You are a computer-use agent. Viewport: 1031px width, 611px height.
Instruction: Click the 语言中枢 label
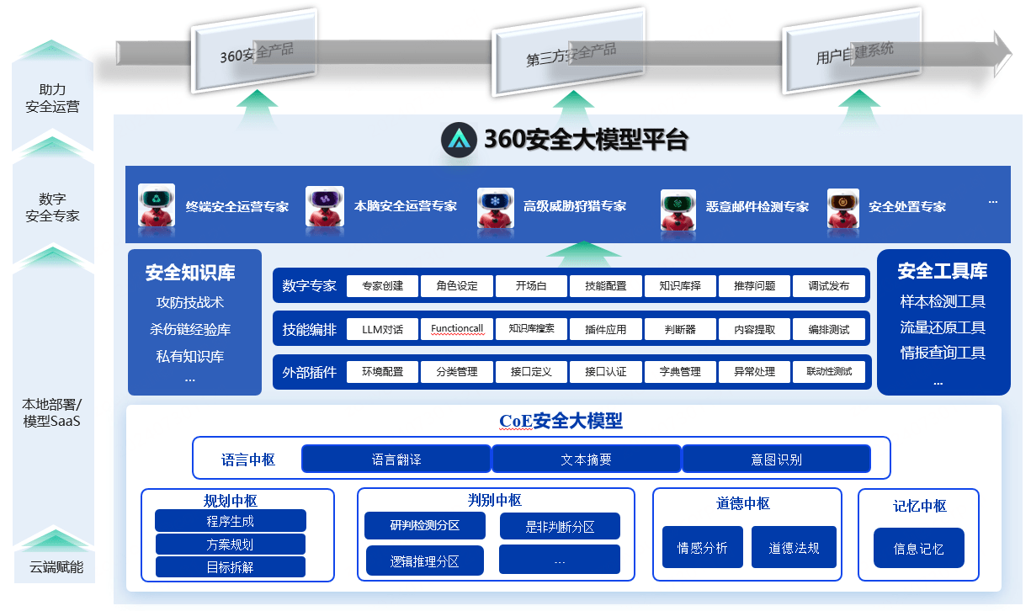pos(247,460)
